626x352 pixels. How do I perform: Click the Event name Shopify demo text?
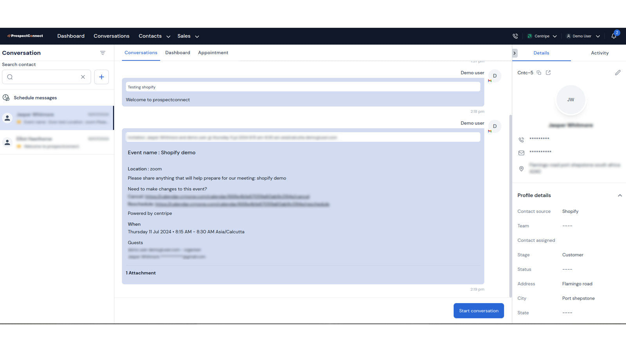click(162, 153)
